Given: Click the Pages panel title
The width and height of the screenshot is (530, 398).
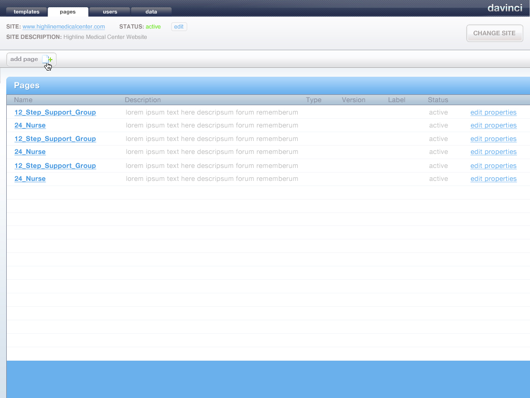Looking at the screenshot, I should pyautogui.click(x=26, y=86).
